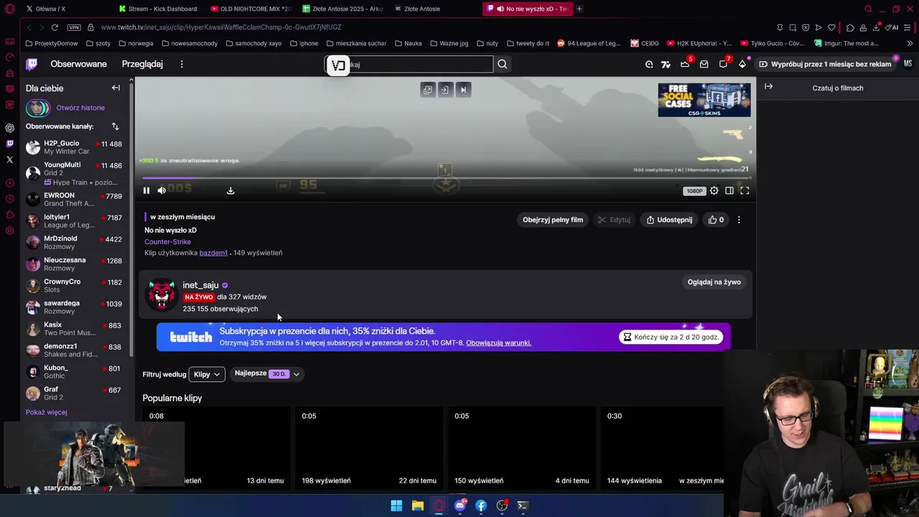Open the Twitch top-nav three-dot menu
919x517 pixels.
pyautogui.click(x=182, y=64)
